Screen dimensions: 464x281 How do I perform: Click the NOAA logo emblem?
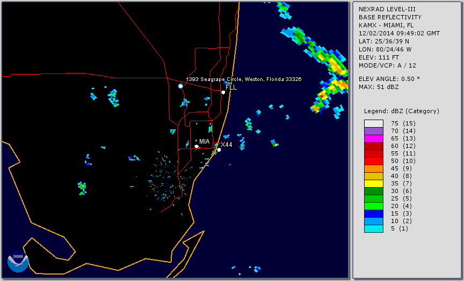[18, 262]
